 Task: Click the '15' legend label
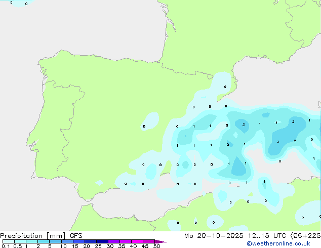tap(75, 246)
